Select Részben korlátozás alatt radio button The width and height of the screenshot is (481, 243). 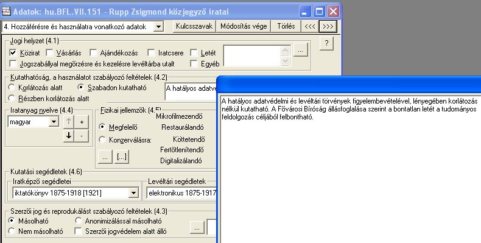[12, 98]
